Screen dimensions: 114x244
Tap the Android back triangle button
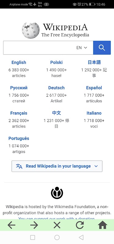pyautogui.click(x=81, y=238)
